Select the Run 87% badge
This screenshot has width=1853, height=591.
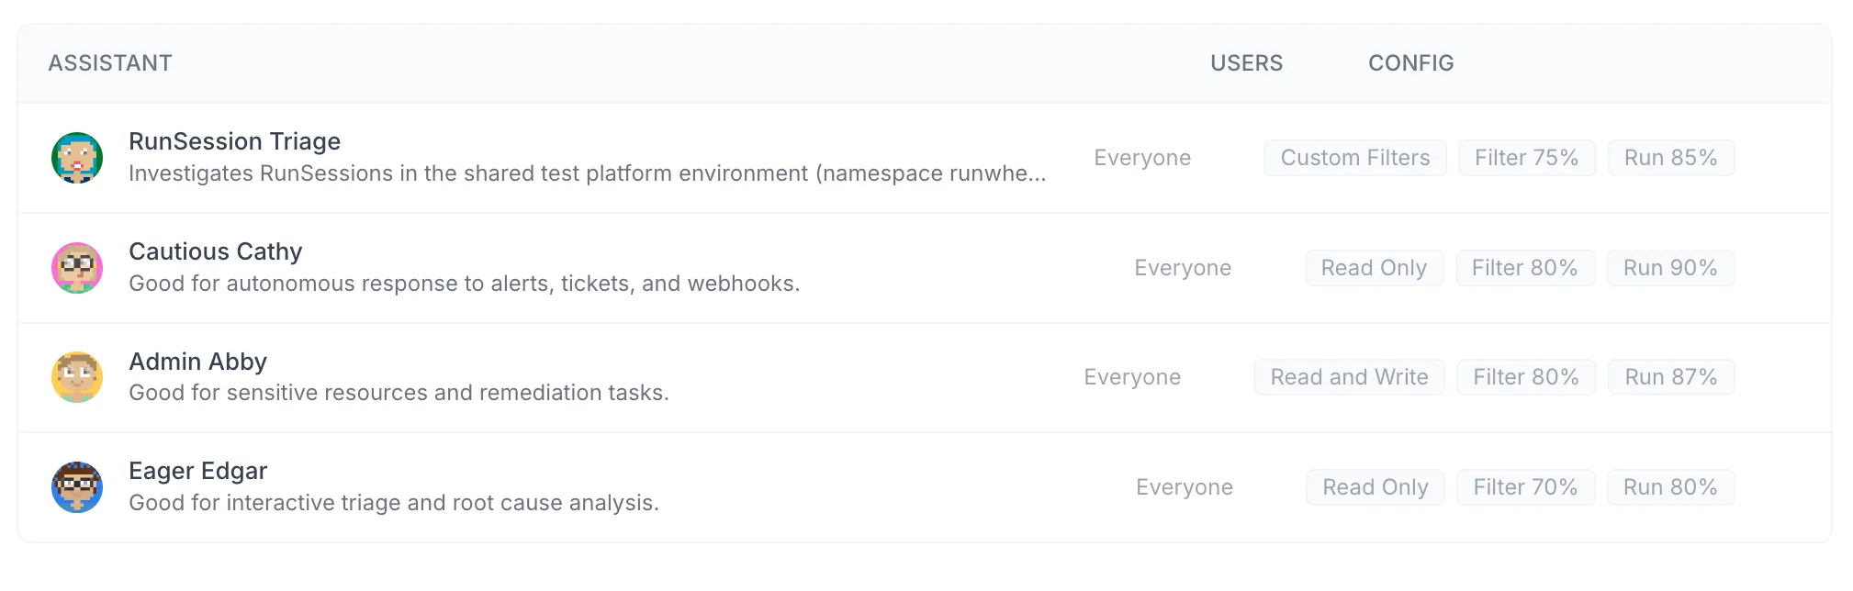tap(1671, 377)
